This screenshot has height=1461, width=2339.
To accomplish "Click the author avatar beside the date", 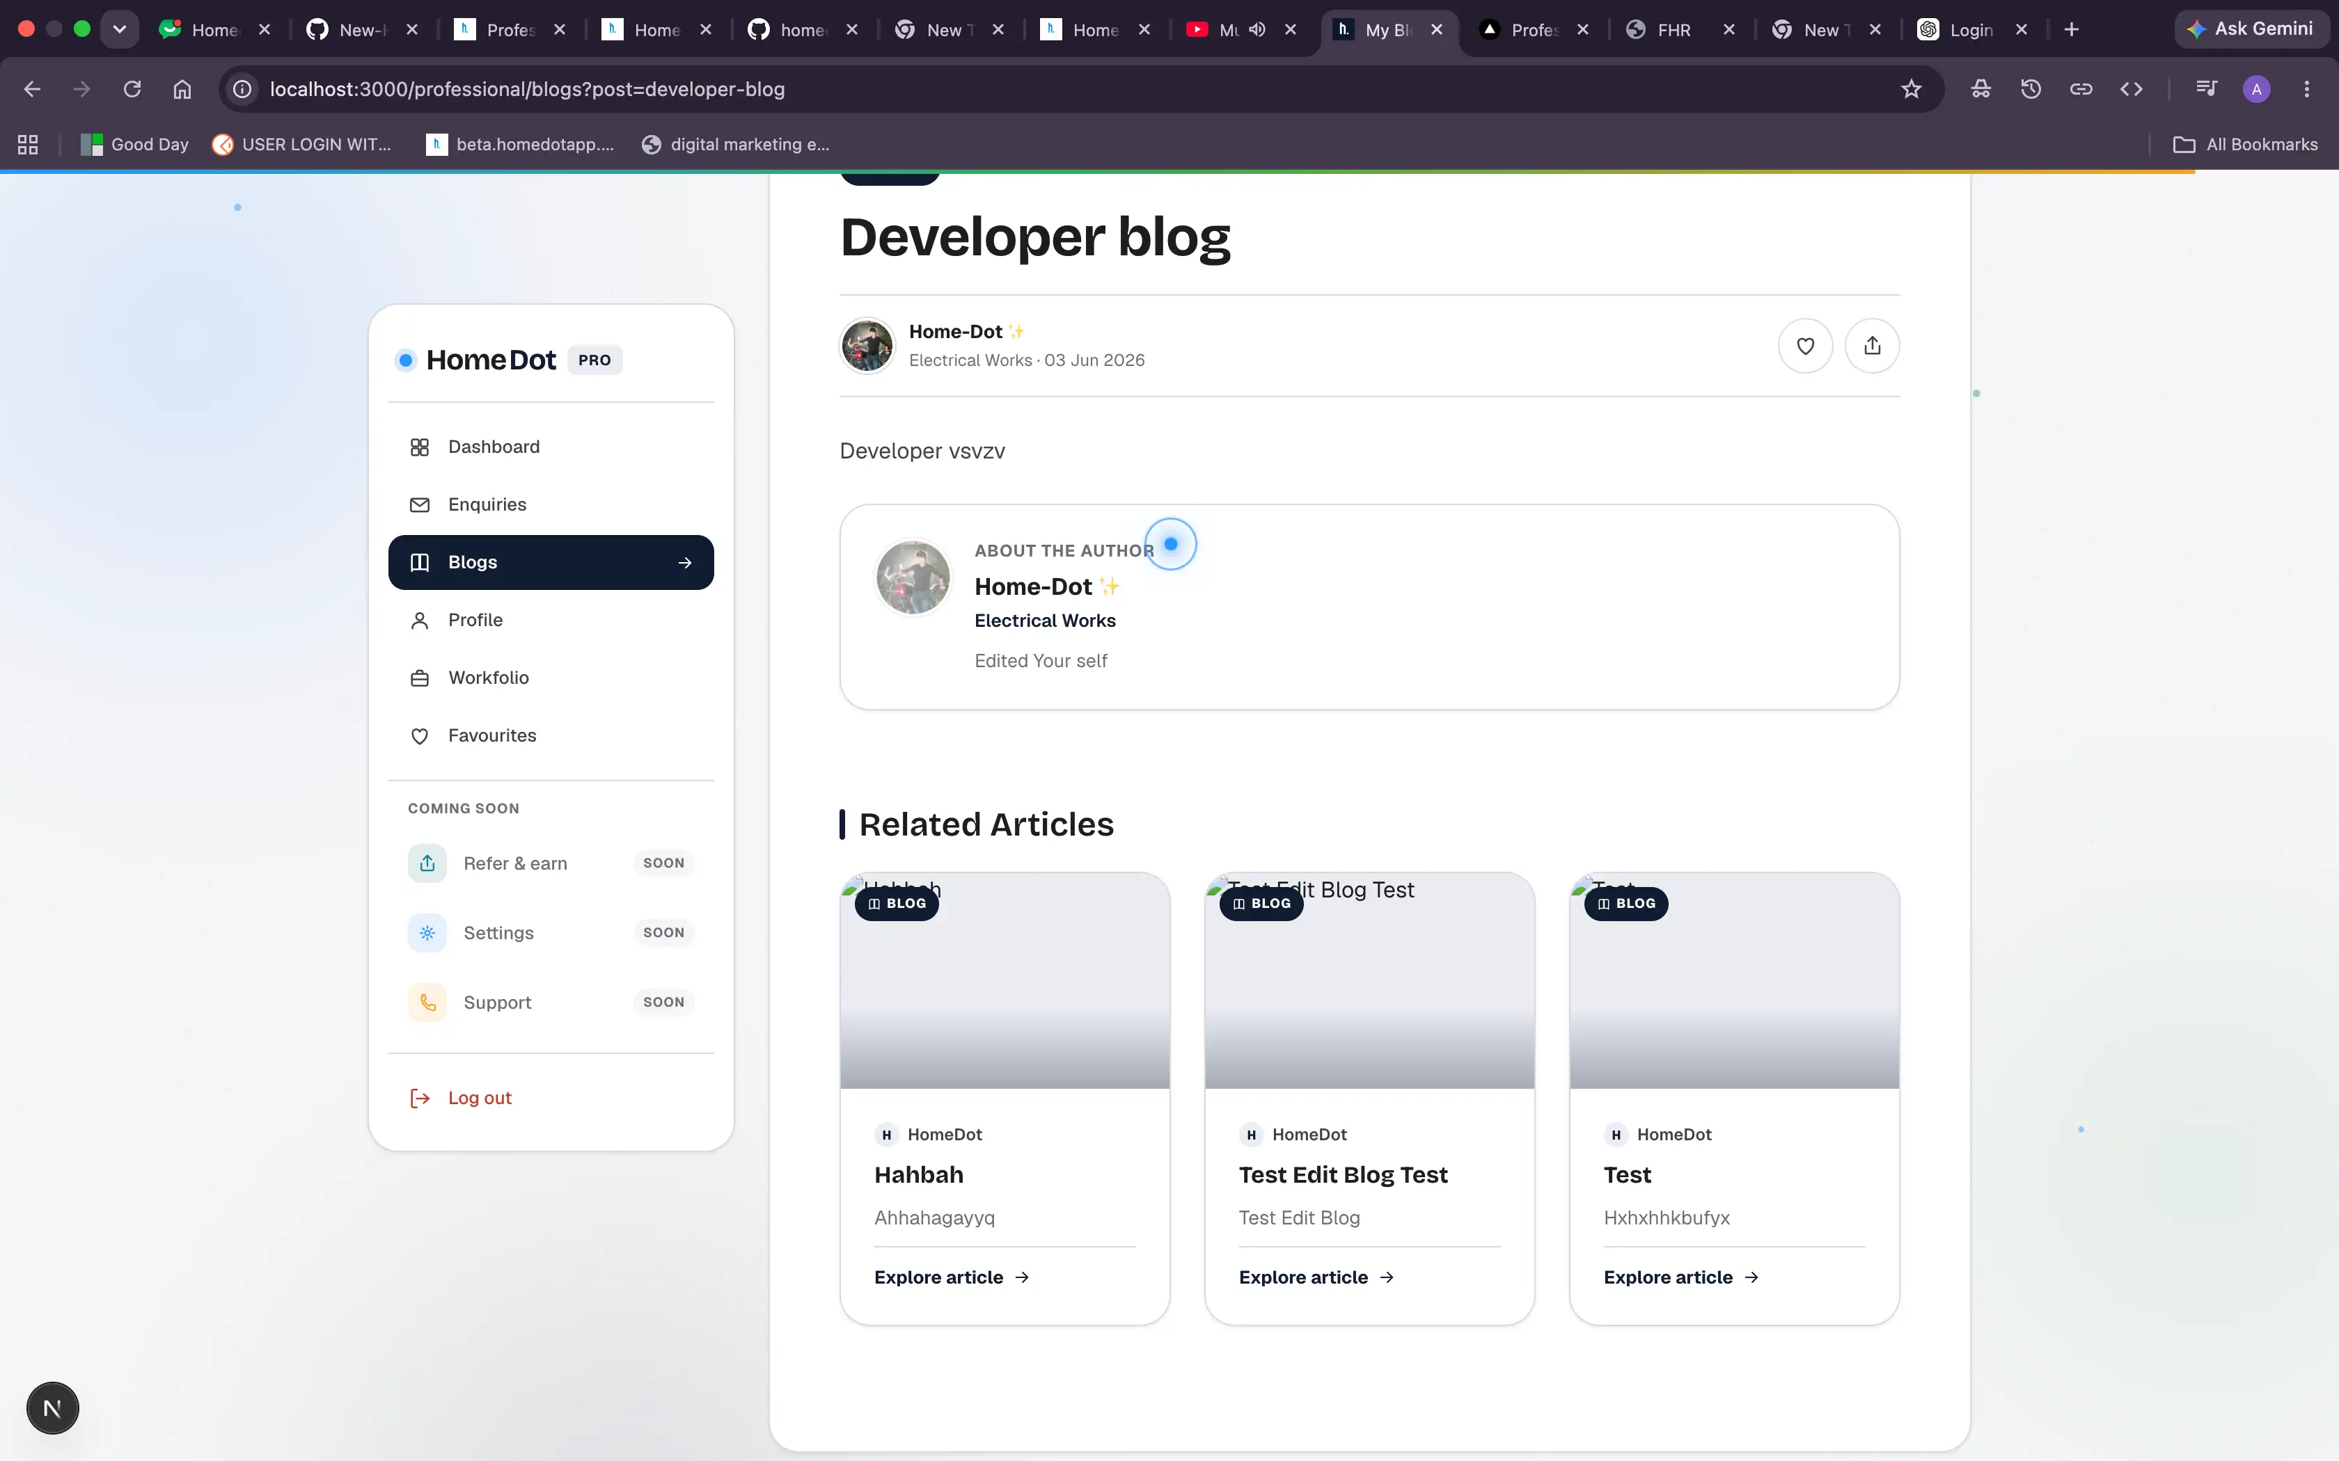I will coord(867,346).
